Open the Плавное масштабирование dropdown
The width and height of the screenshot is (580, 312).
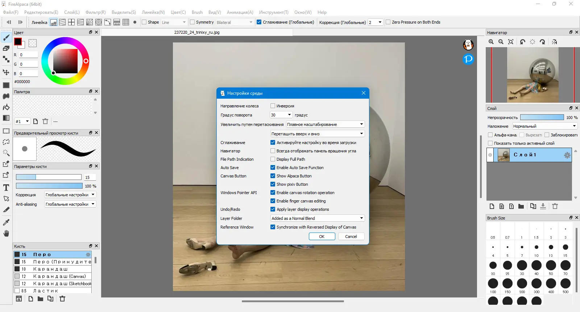[325, 124]
